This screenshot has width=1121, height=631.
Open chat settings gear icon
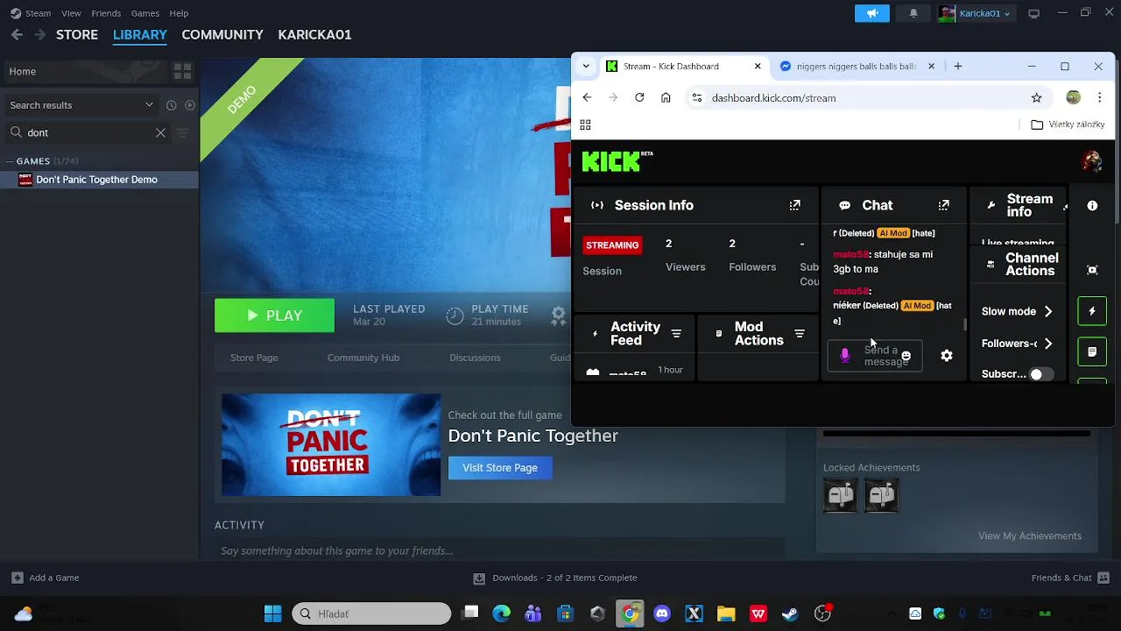(947, 356)
